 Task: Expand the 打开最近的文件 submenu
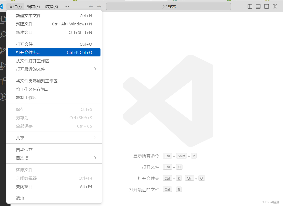tap(54, 69)
